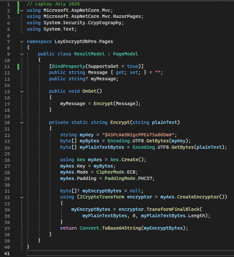Click the encryption key string literal
Image resolution: width=234 pixels, height=257 pixels.
point(138,135)
